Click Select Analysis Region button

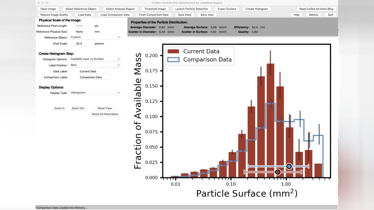(x=120, y=9)
